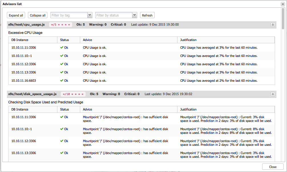The height and width of the screenshot is (172, 287).
Task: Click the vertical scrollbar thumb
Action: pyautogui.click(x=283, y=19)
